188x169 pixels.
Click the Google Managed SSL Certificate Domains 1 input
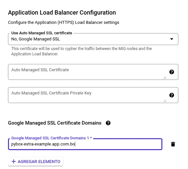pos(85,144)
